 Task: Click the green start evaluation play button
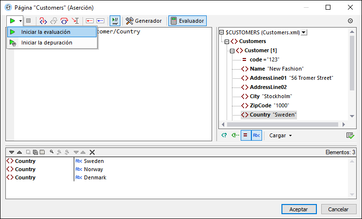[12, 21]
